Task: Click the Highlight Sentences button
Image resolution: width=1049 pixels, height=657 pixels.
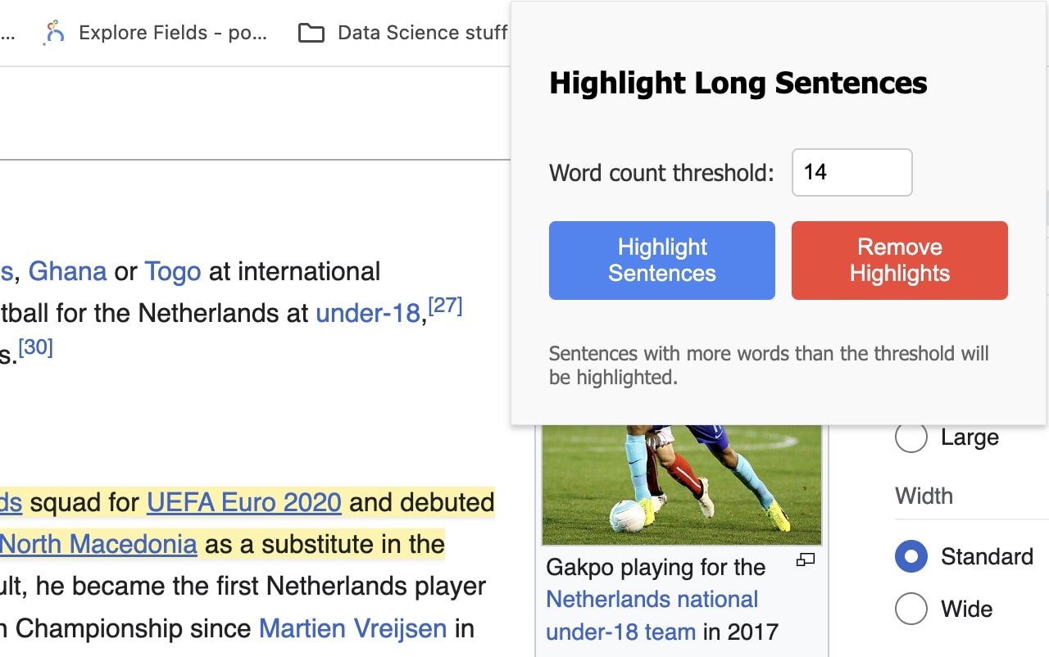Action: (x=662, y=261)
